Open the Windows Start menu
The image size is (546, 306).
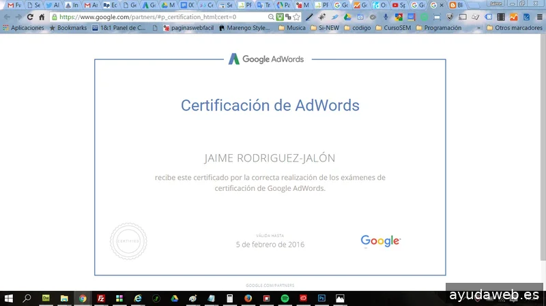(9, 299)
